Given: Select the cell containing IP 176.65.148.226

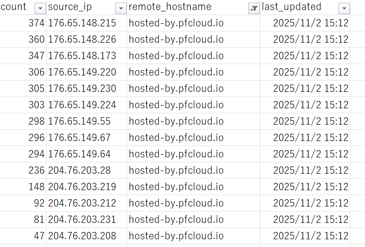Looking at the screenshot, I should point(82,40).
